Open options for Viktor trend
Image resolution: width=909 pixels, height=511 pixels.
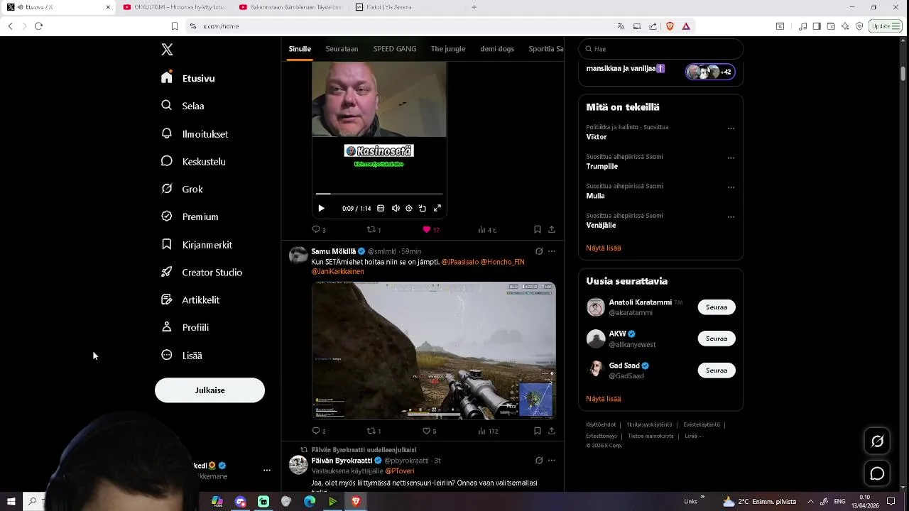click(731, 128)
